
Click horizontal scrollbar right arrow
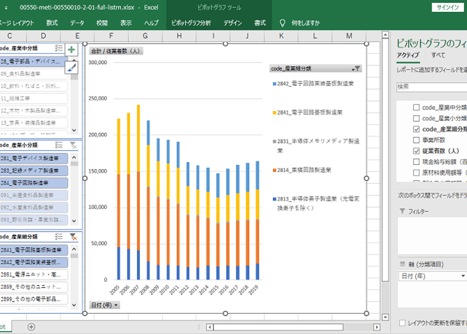click(377, 327)
